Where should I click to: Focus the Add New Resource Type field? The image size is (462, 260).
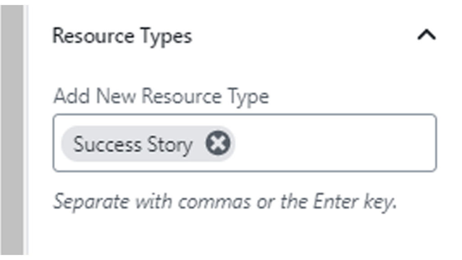(x=334, y=144)
